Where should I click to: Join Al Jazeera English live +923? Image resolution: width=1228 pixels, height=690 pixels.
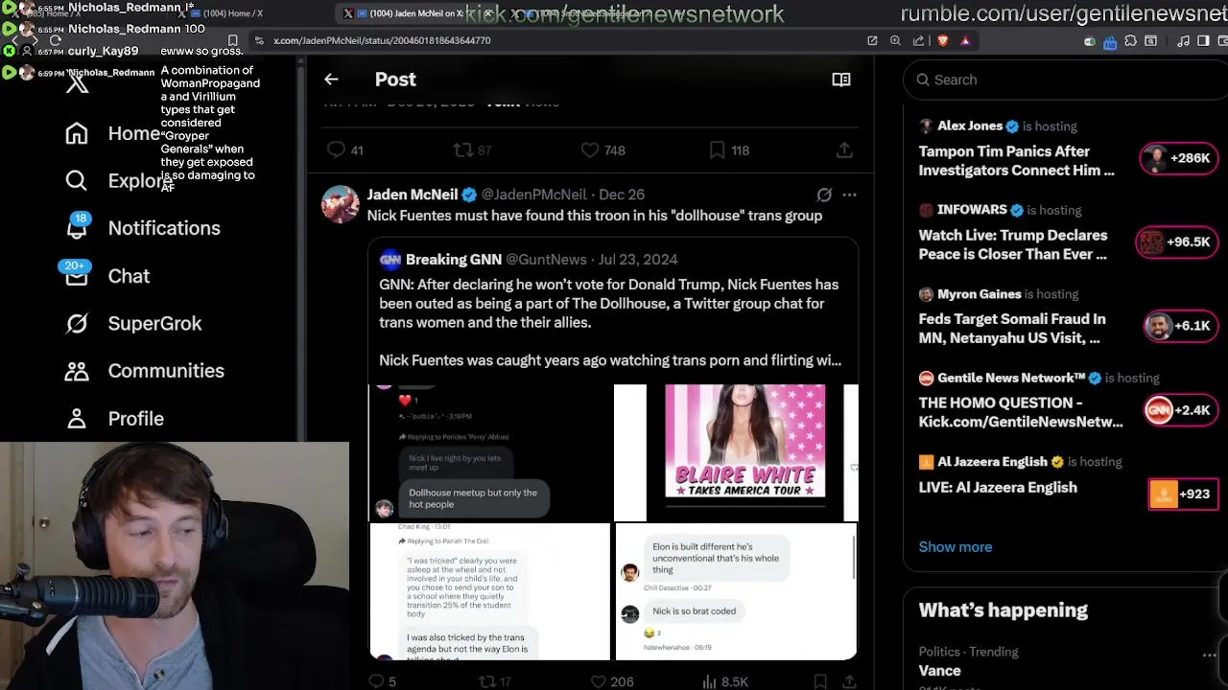tap(1183, 494)
